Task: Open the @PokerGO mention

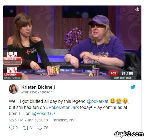Action: [43, 114]
